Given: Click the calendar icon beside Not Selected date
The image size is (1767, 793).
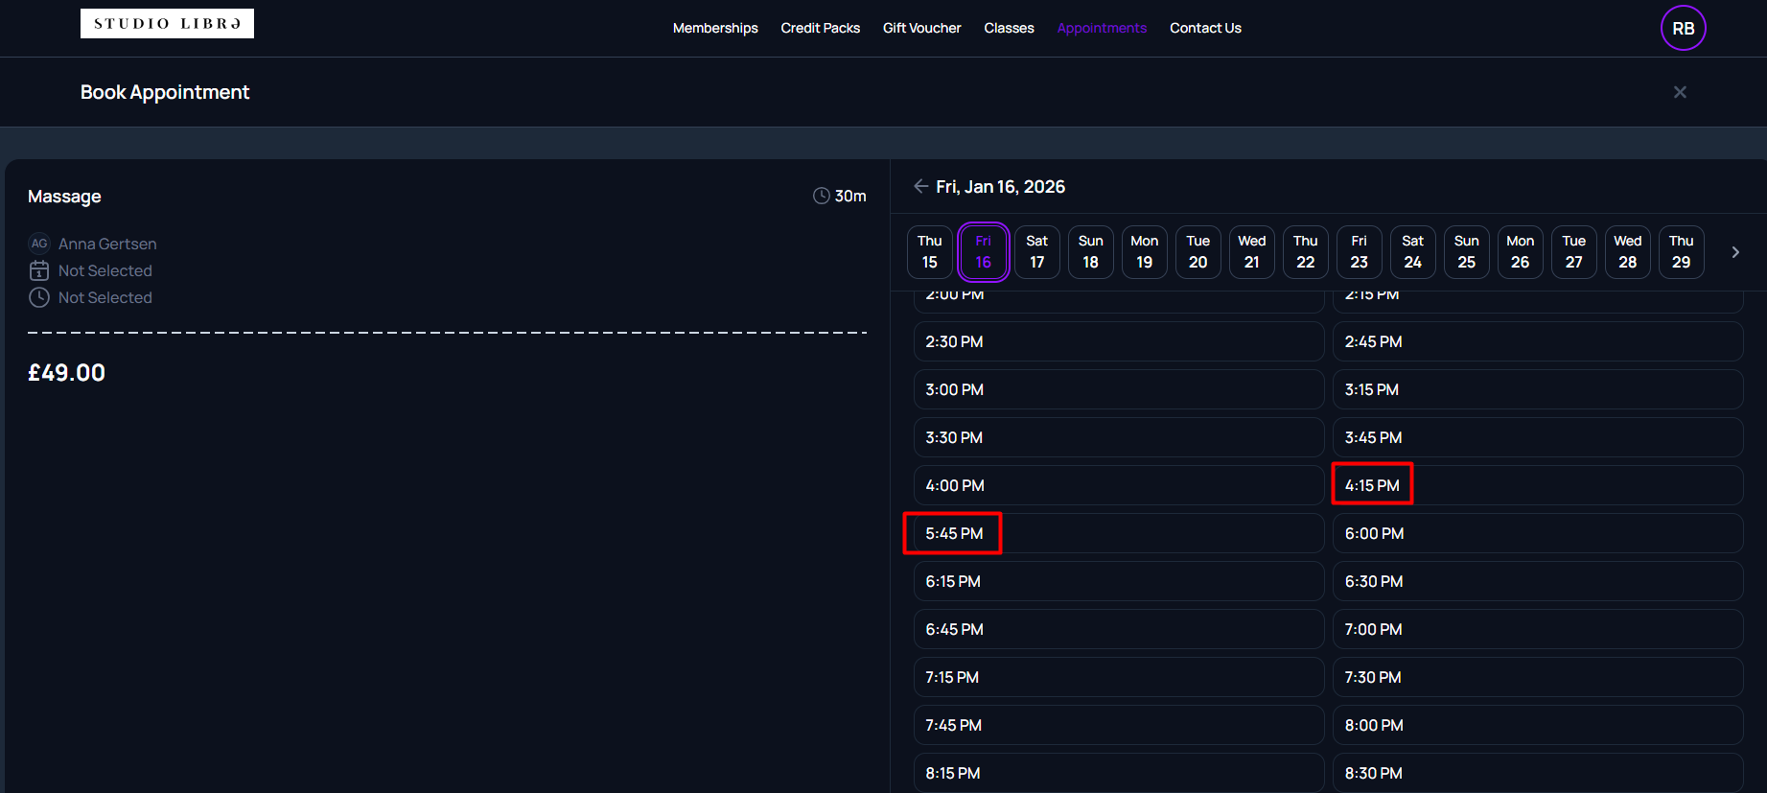Looking at the screenshot, I should tap(39, 270).
